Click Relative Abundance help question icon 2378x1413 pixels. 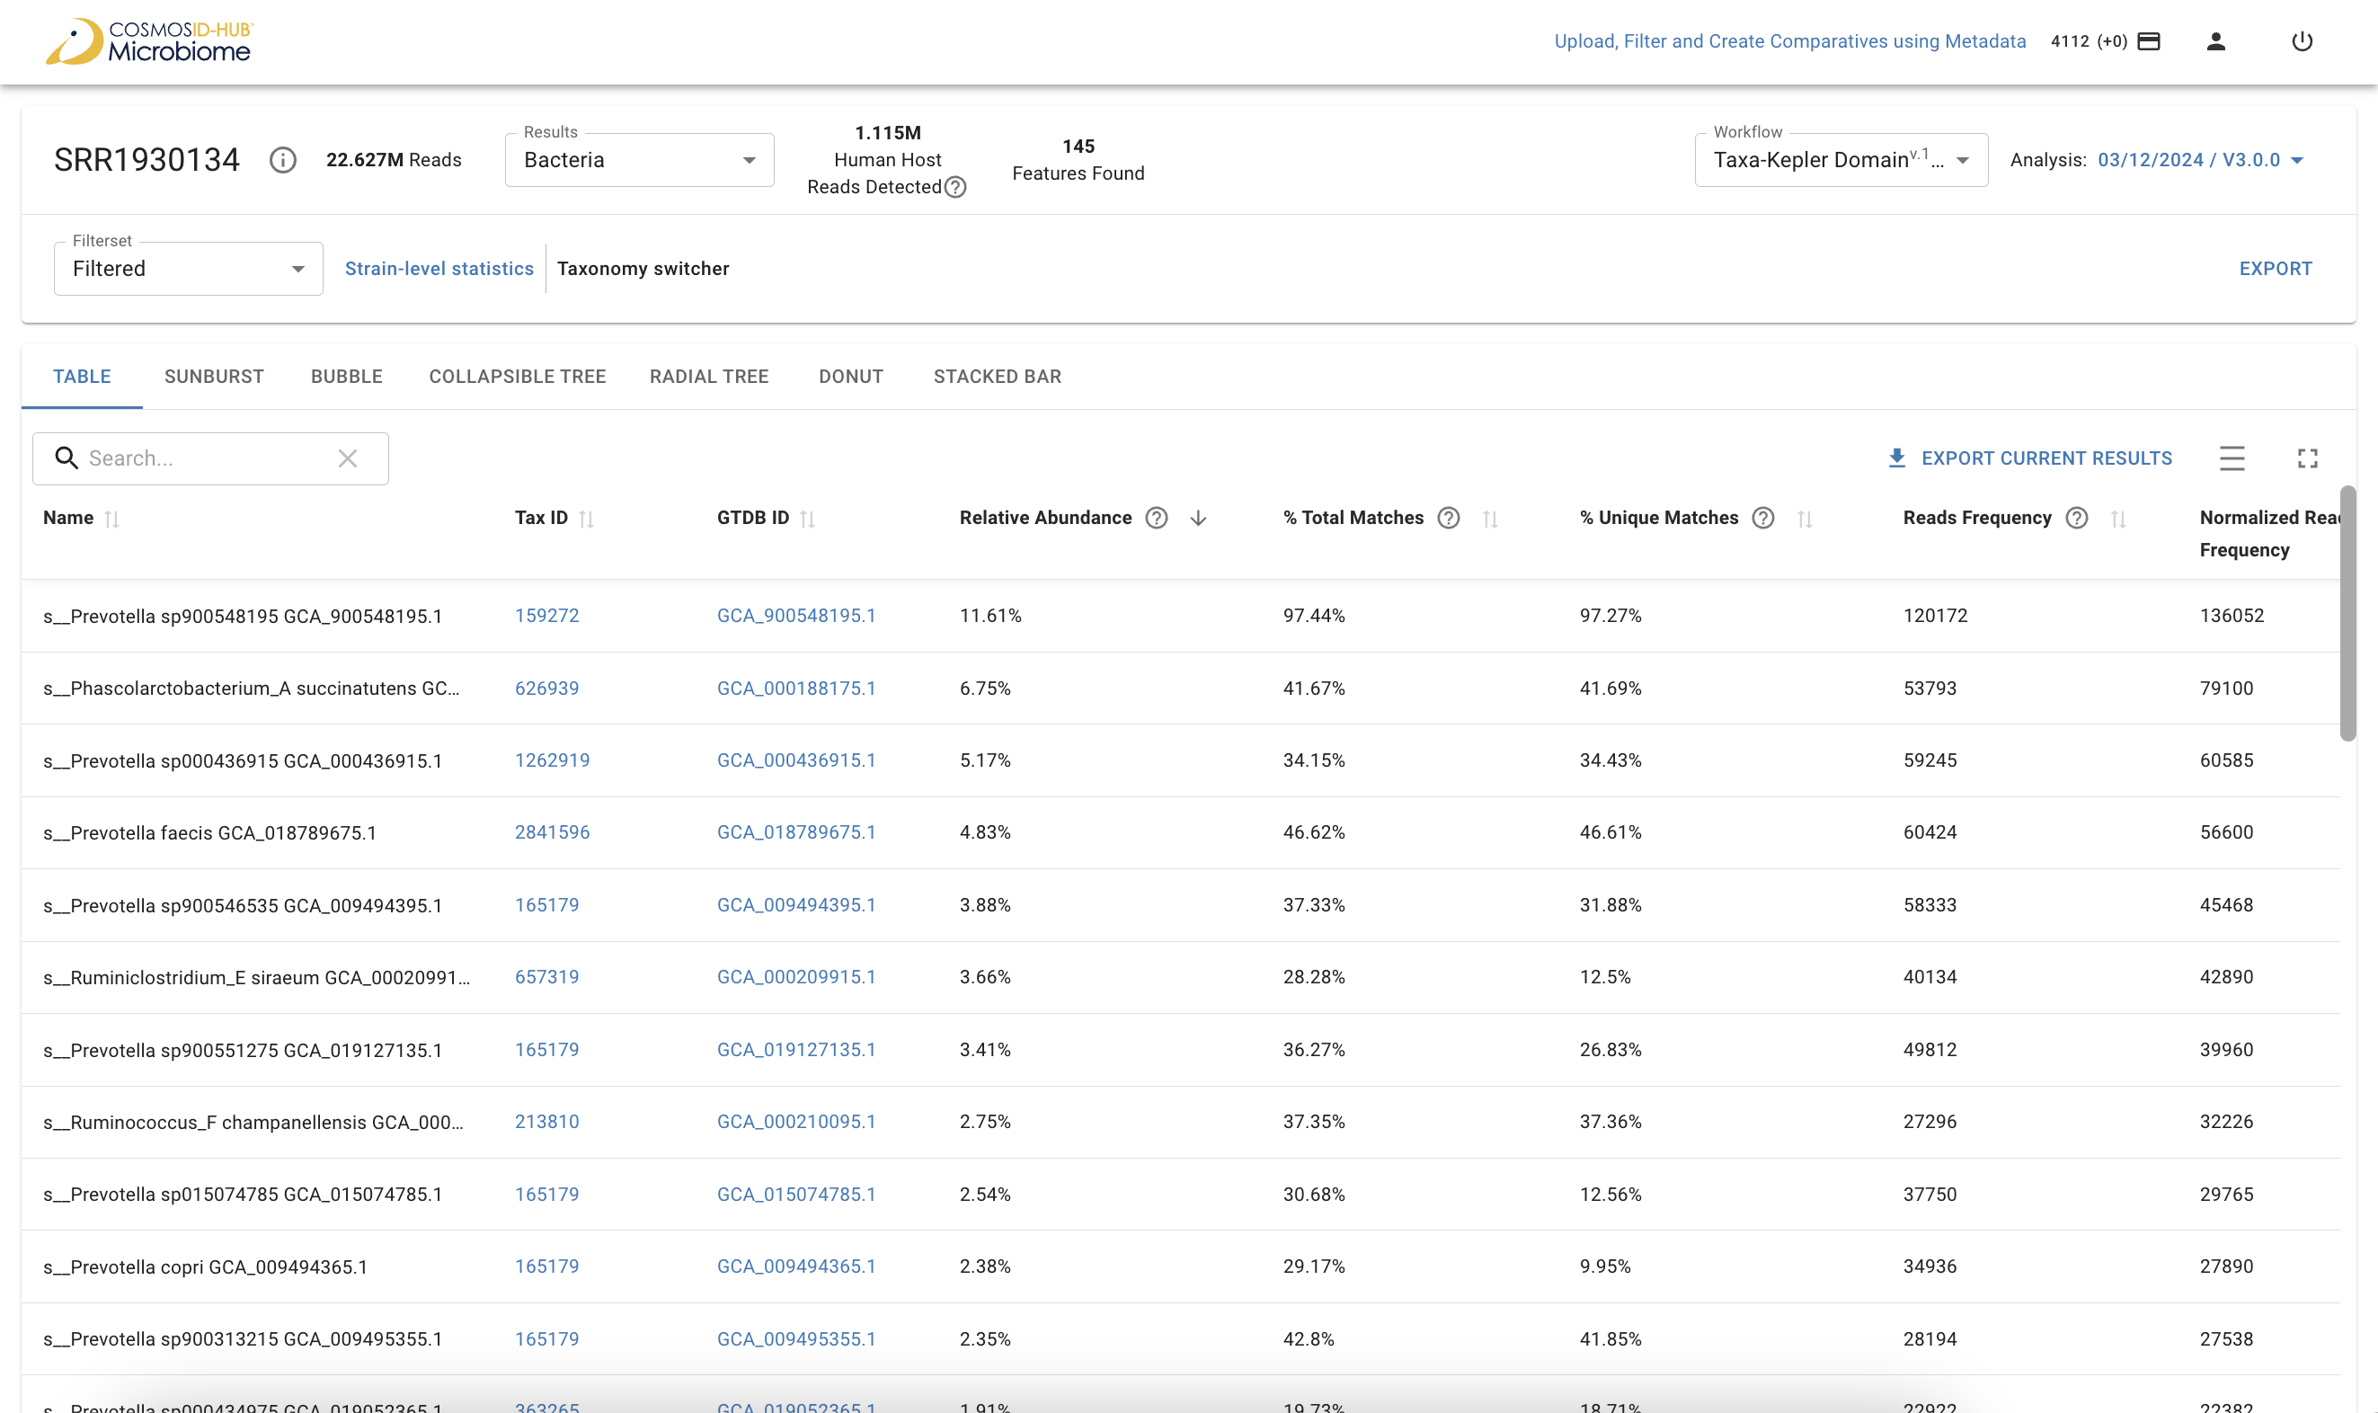tap(1156, 518)
